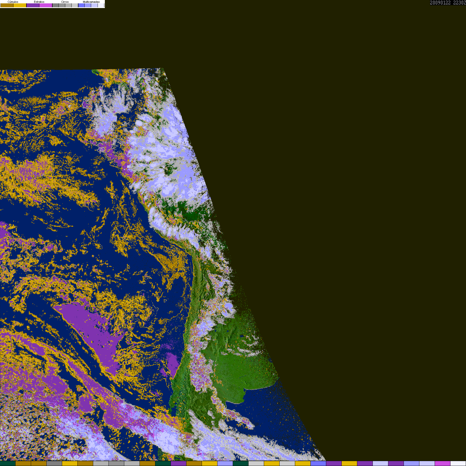Click the lightest gray Cirros legend swatch
Screen dimensions: 466x466
pyautogui.click(x=75, y=5)
